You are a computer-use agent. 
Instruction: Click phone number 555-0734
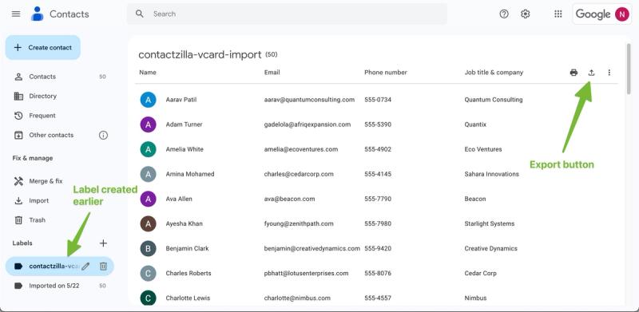(378, 100)
